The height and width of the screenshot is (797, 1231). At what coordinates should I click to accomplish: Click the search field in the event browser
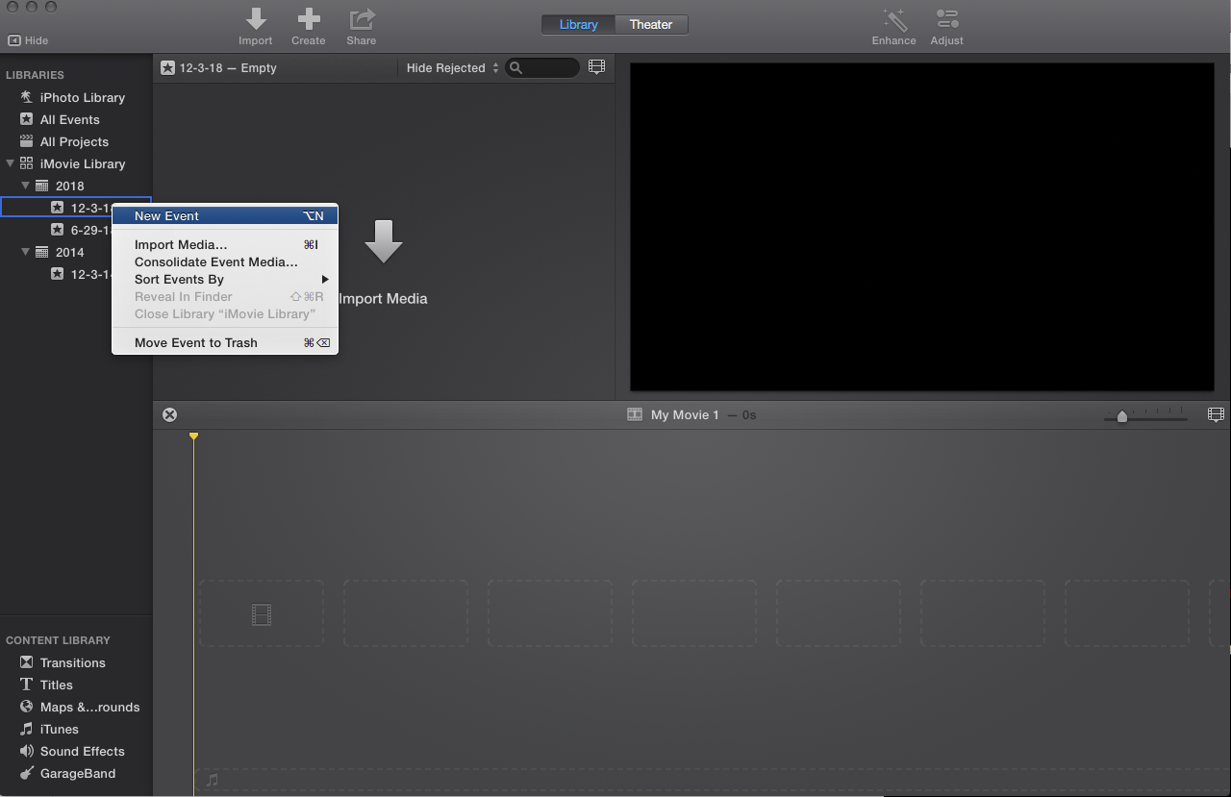pyautogui.click(x=543, y=67)
